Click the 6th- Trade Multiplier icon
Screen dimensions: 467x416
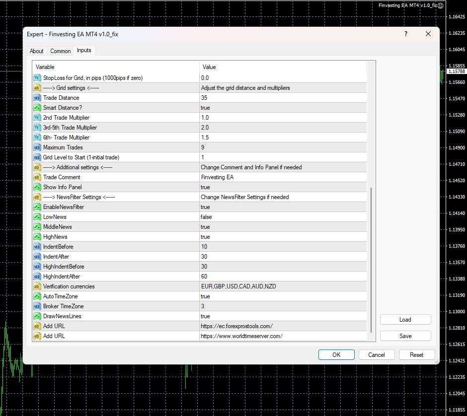[x=37, y=138]
